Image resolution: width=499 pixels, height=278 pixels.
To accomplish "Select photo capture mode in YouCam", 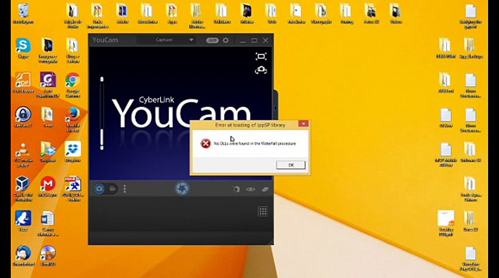I will [100, 189].
